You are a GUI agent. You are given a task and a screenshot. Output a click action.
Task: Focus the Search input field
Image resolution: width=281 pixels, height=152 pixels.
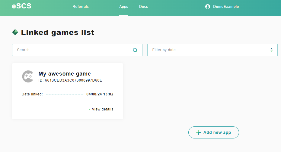tap(72, 50)
